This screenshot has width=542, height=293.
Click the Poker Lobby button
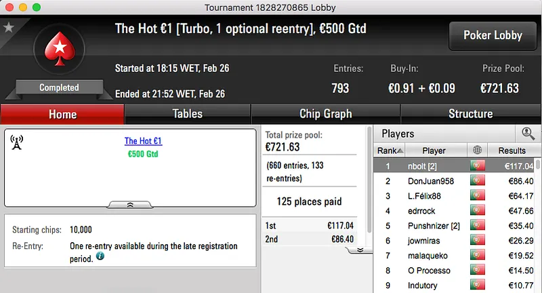point(491,35)
